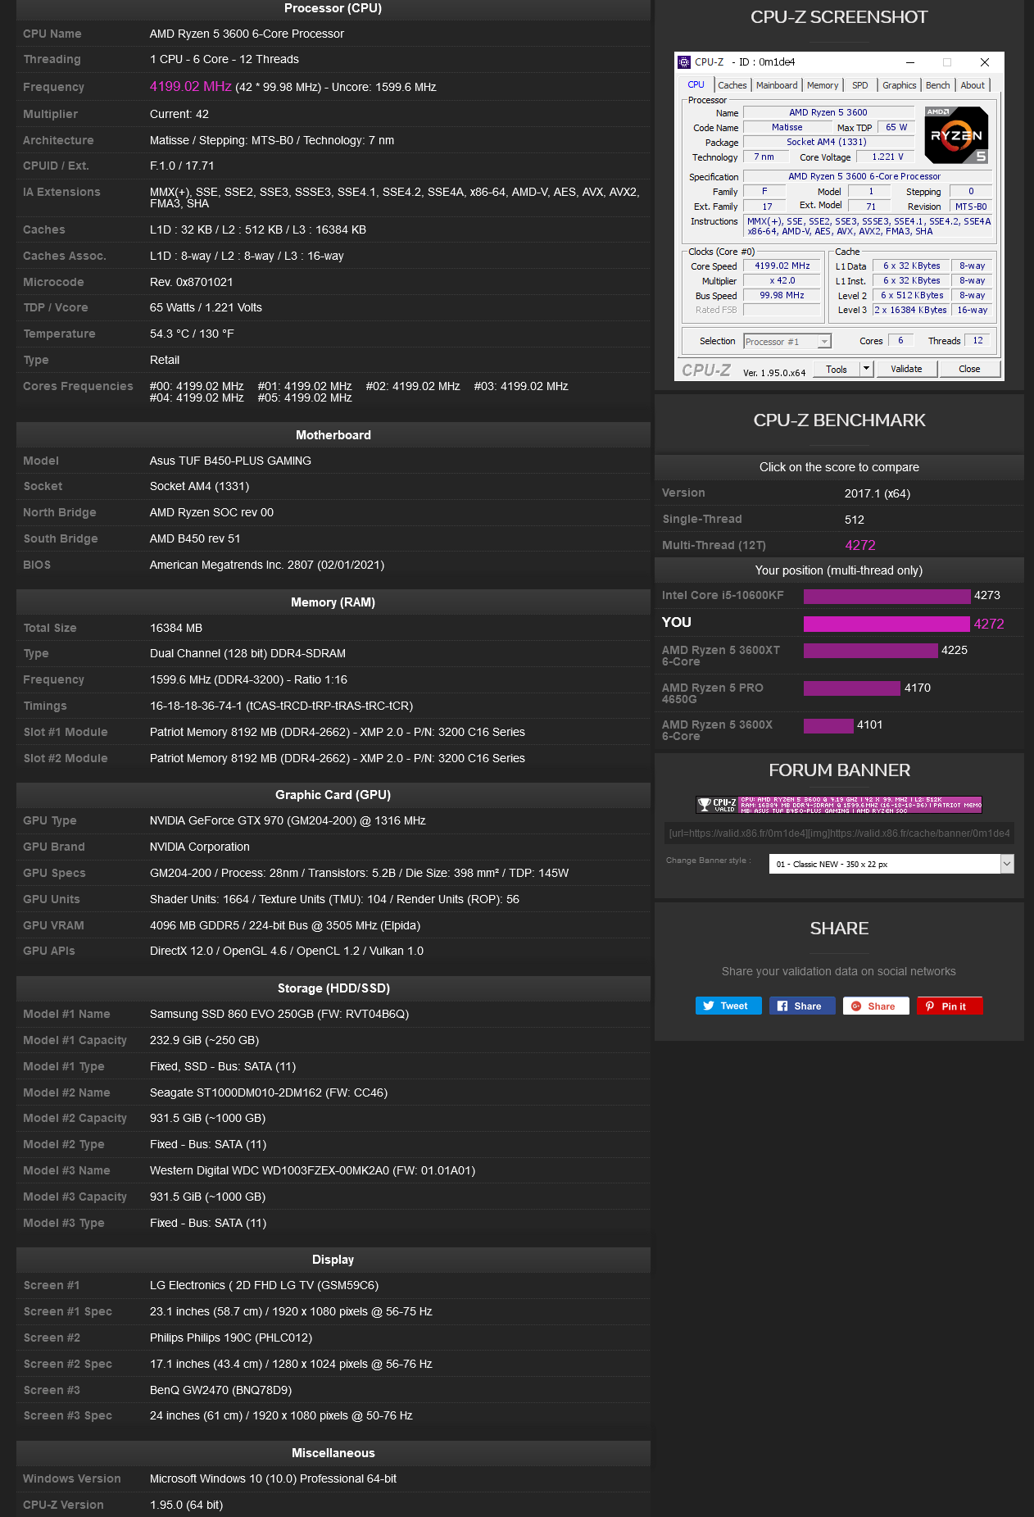Screen dimensions: 1034x1517
Task: Click '54.3 °C / 130 °F' temperature value
Action: pos(192,334)
